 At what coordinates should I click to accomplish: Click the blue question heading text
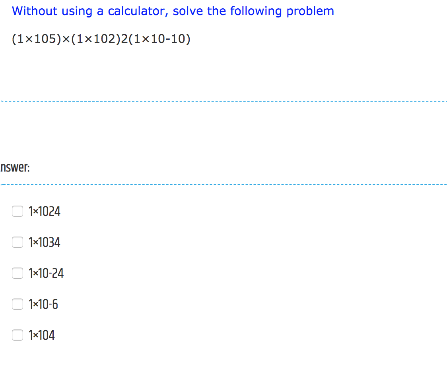coord(173,11)
